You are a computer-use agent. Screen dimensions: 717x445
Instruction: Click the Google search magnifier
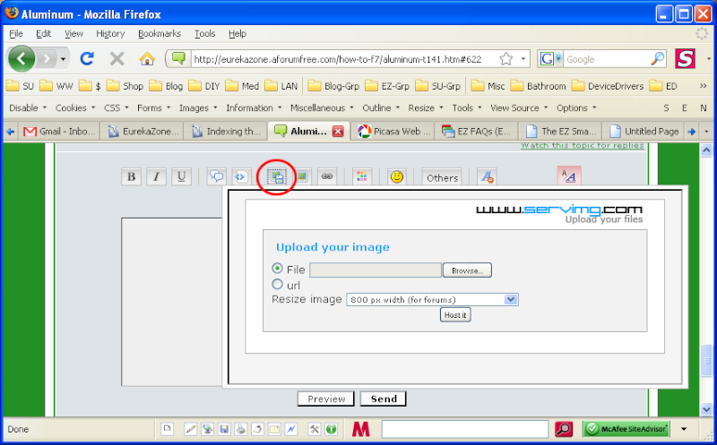[657, 59]
